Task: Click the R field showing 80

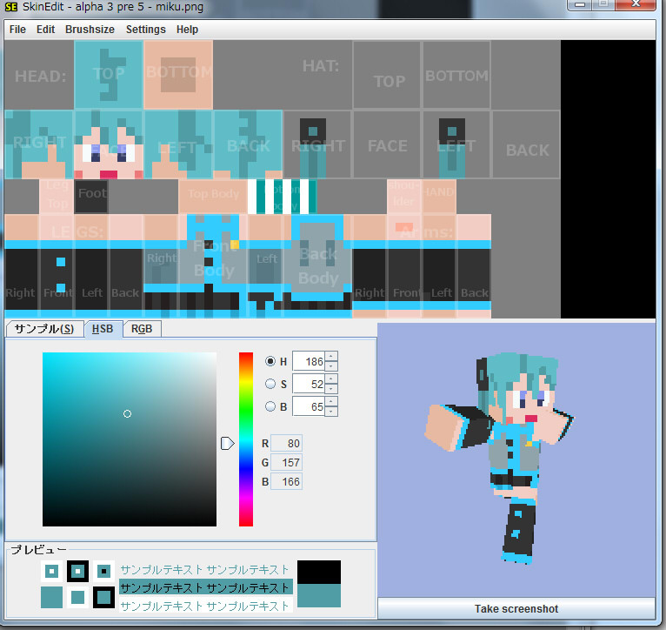Action: point(286,444)
